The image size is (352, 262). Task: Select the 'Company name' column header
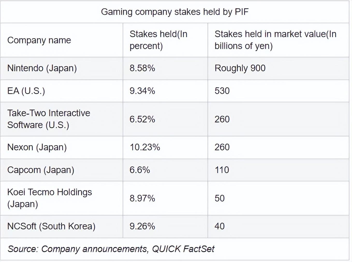(x=39, y=40)
